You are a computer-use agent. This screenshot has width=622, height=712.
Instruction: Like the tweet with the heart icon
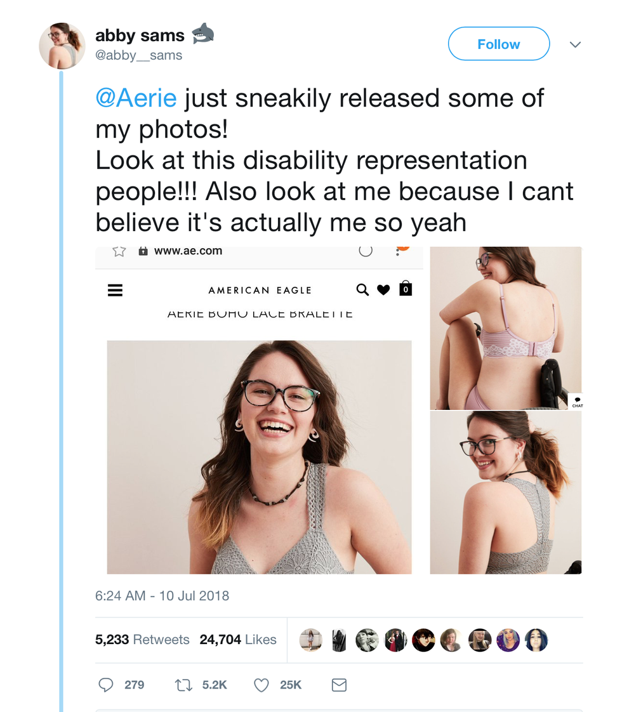[261, 685]
